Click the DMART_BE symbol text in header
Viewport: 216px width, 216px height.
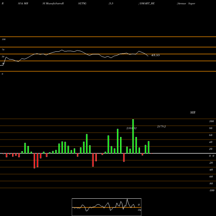[x=147, y=3]
